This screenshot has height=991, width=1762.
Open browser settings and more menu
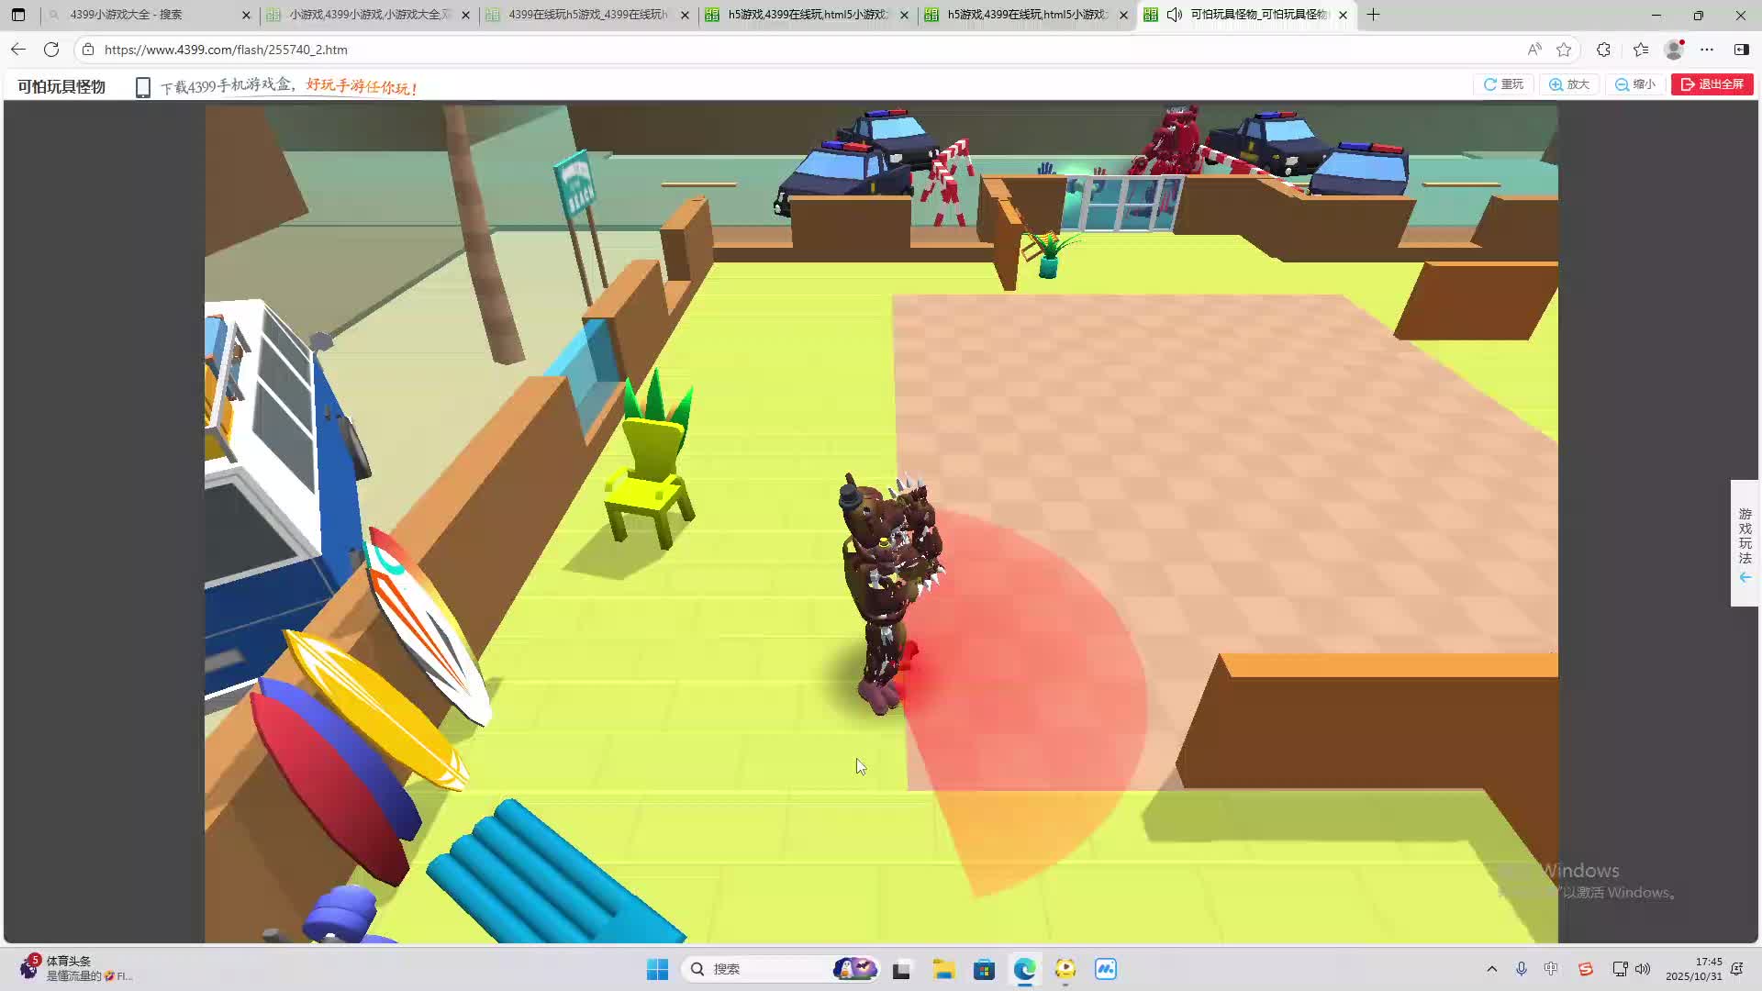coord(1707,50)
